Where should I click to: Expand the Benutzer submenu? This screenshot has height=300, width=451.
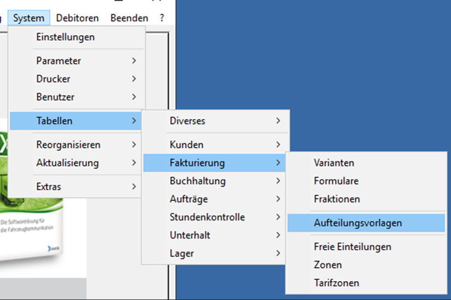tap(55, 97)
